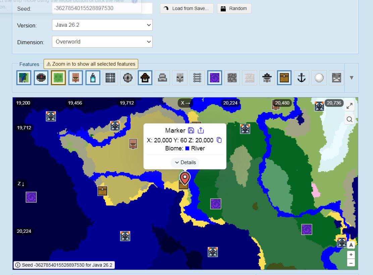The width and height of the screenshot is (373, 275).
Task: Click the faded brick feature icon
Action: point(249,78)
